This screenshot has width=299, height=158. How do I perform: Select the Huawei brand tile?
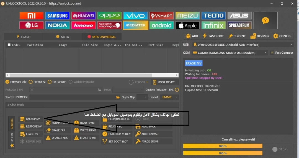point(83,16)
